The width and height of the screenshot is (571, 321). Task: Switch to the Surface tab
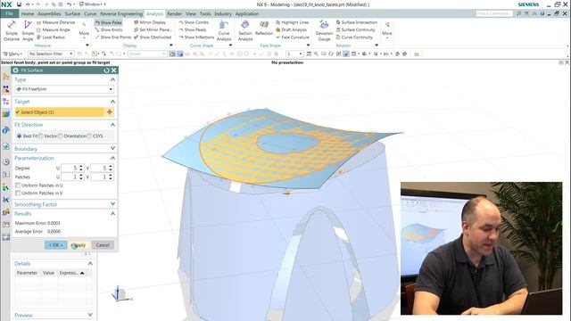[72, 14]
